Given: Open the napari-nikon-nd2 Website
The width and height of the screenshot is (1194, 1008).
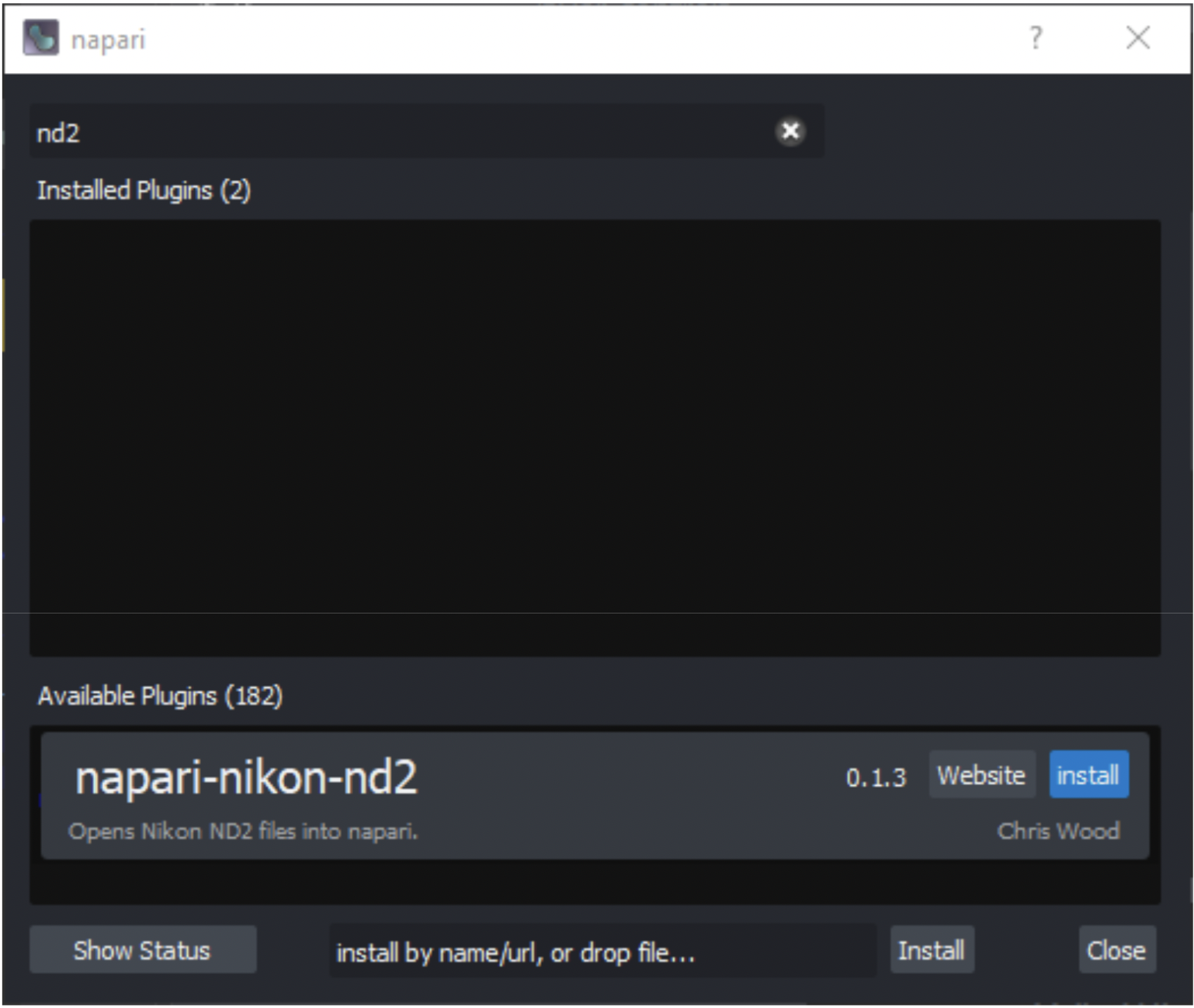Looking at the screenshot, I should [x=981, y=774].
